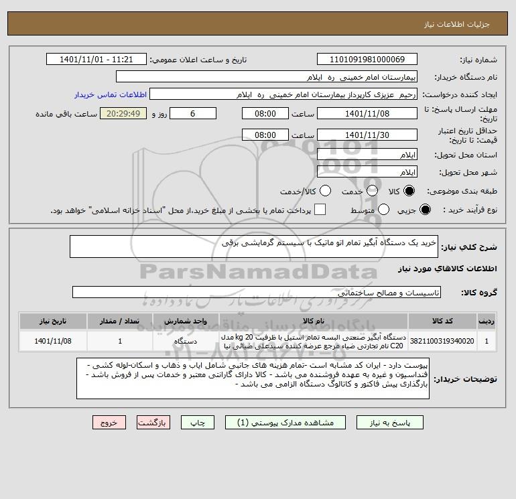Click the need number field 1101091981000069
Image resolution: width=516 pixels, height=499 pixels.
367,59
